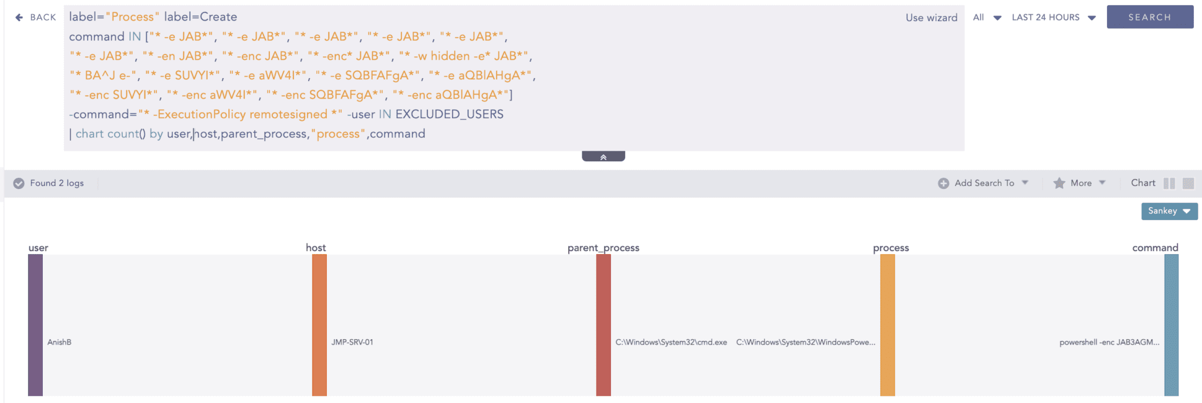Expand the Last 24 Hours time range
The height and width of the screenshot is (403, 1202).
(x=1054, y=18)
